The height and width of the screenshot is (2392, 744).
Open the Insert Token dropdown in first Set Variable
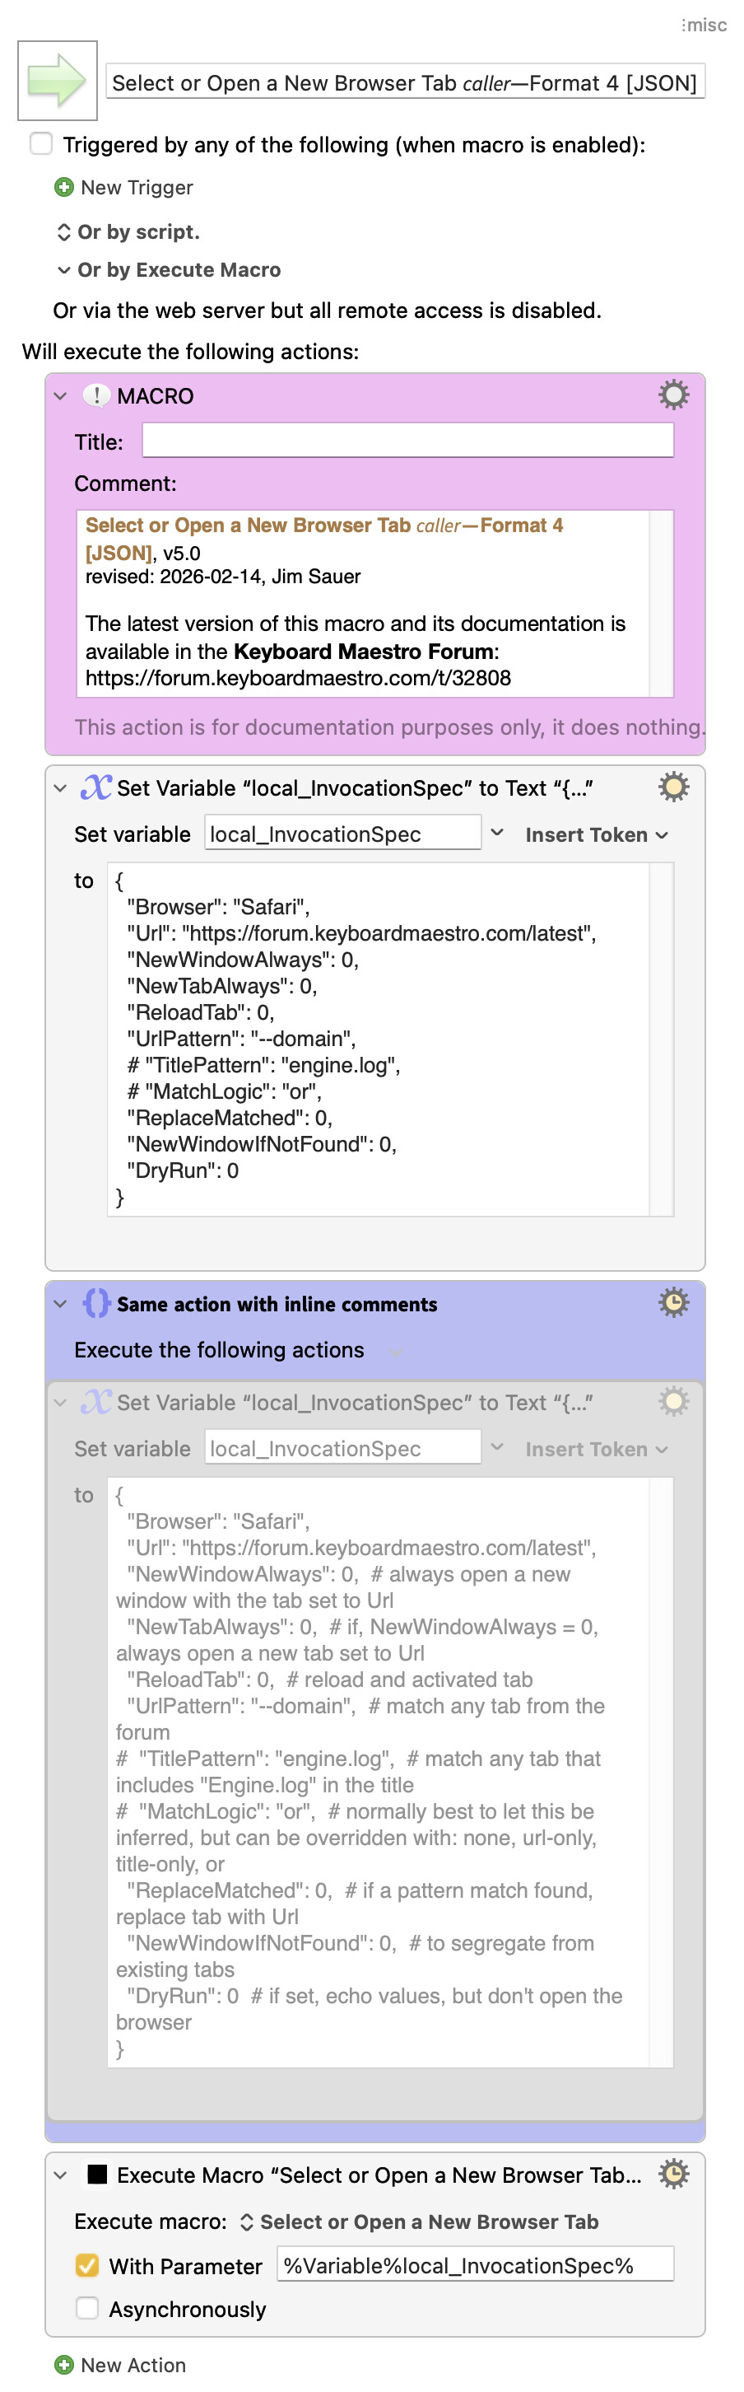pyautogui.click(x=596, y=834)
